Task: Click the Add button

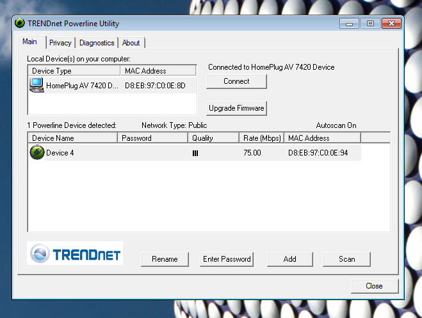Action: tap(290, 259)
